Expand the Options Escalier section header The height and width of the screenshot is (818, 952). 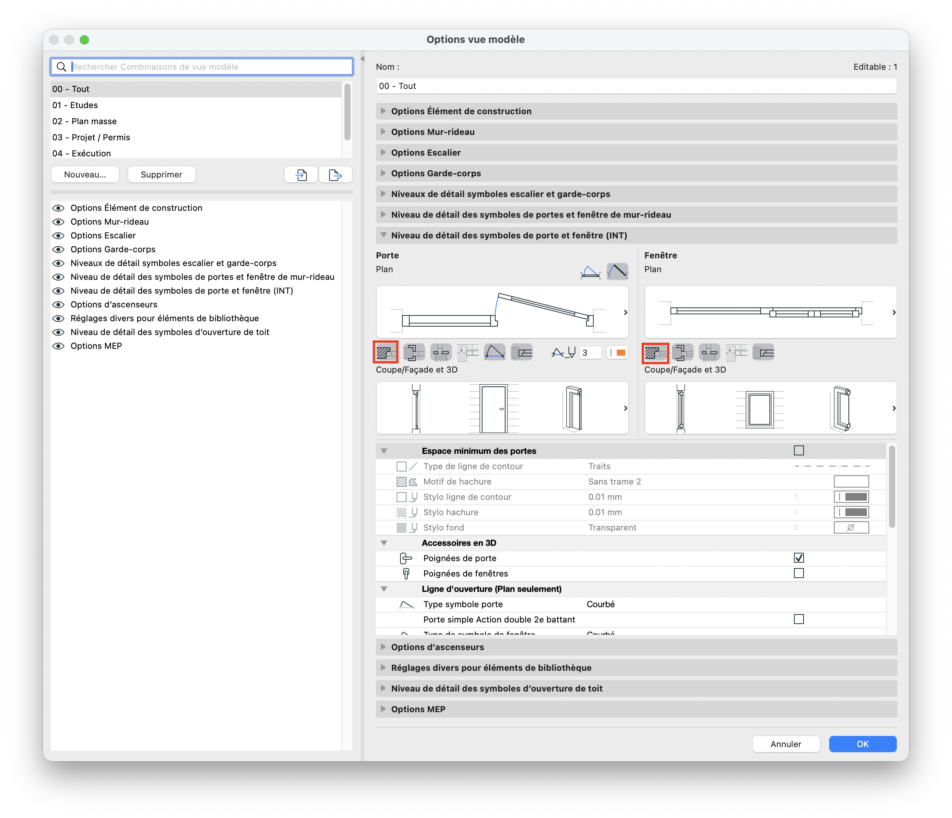click(x=636, y=153)
